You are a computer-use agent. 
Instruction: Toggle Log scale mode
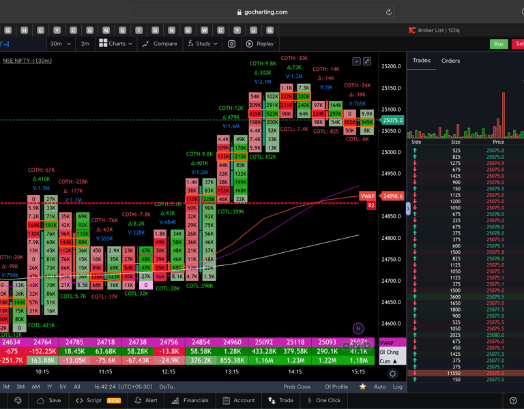[x=397, y=387]
